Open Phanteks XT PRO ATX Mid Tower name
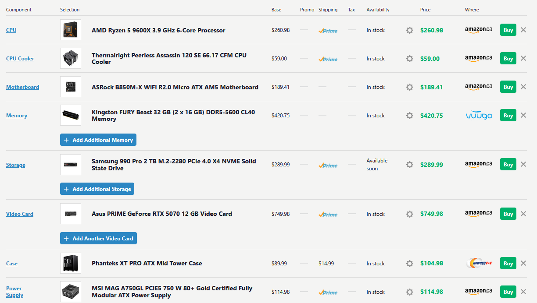Screen dimensions: 537x303 pos(147,264)
